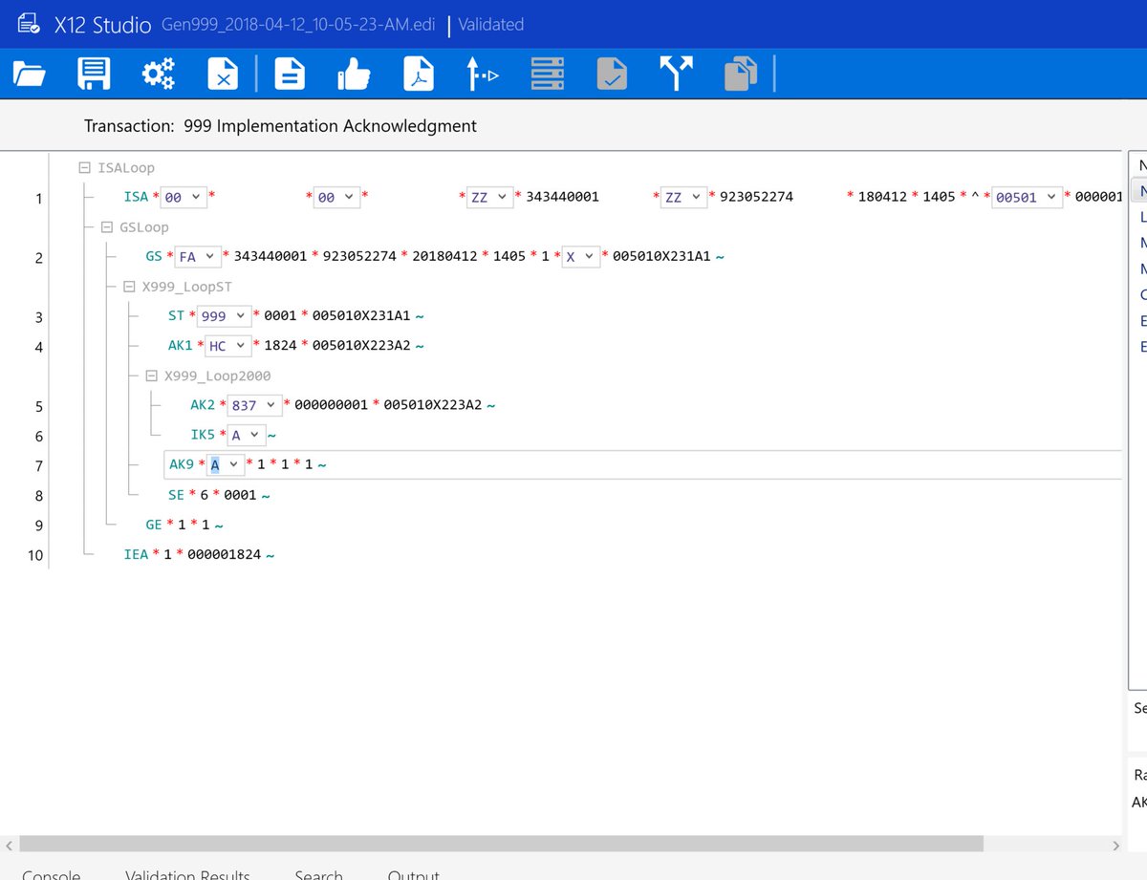
Task: Close document with the X page icon
Action: (x=223, y=75)
